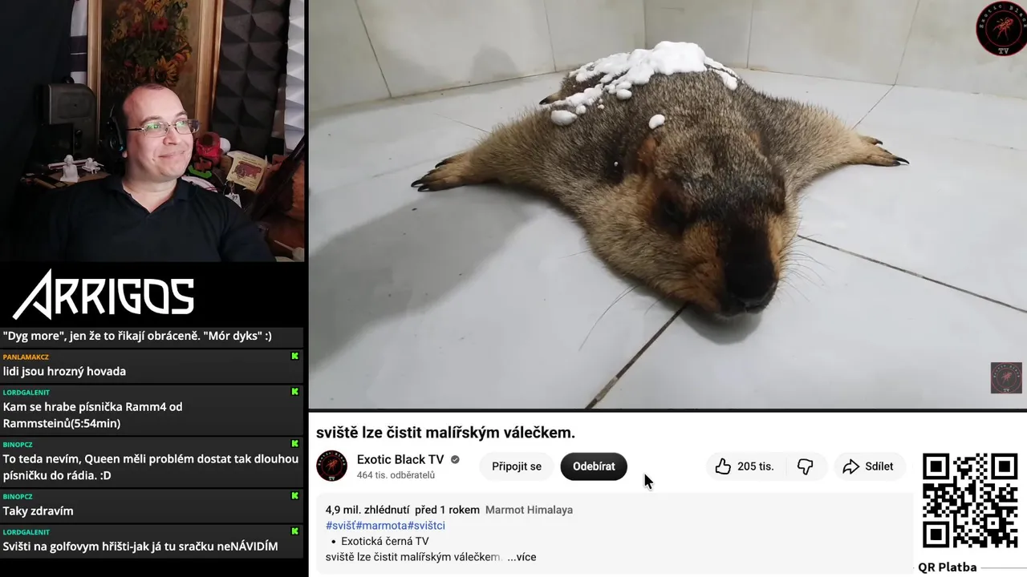Expand the description with ...více
Image resolution: width=1027 pixels, height=577 pixels.
point(522,557)
